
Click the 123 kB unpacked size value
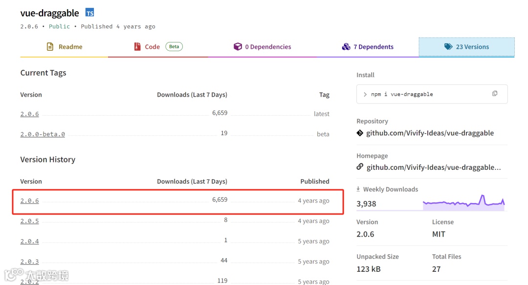click(x=369, y=269)
